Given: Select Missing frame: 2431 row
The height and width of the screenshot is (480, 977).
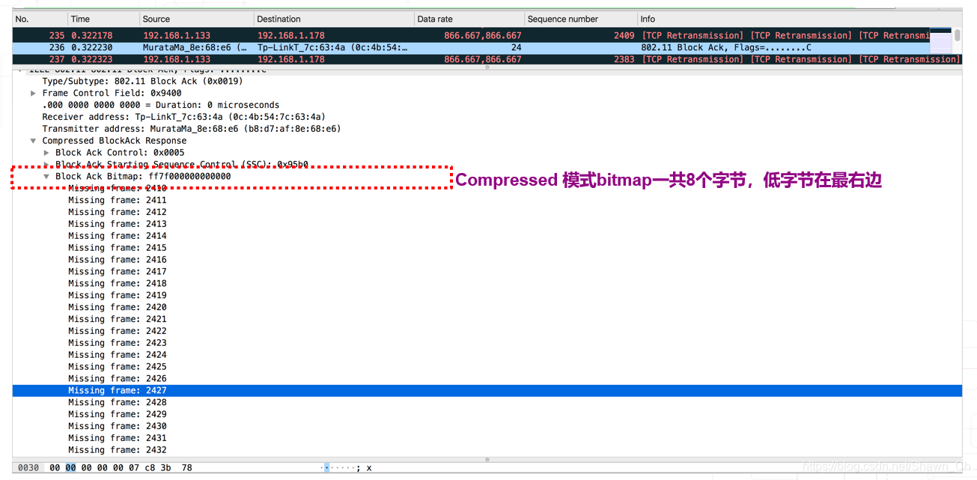Looking at the screenshot, I should (487, 438).
